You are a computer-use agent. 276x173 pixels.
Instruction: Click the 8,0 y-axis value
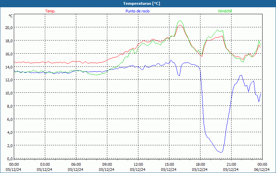tap(10, 106)
